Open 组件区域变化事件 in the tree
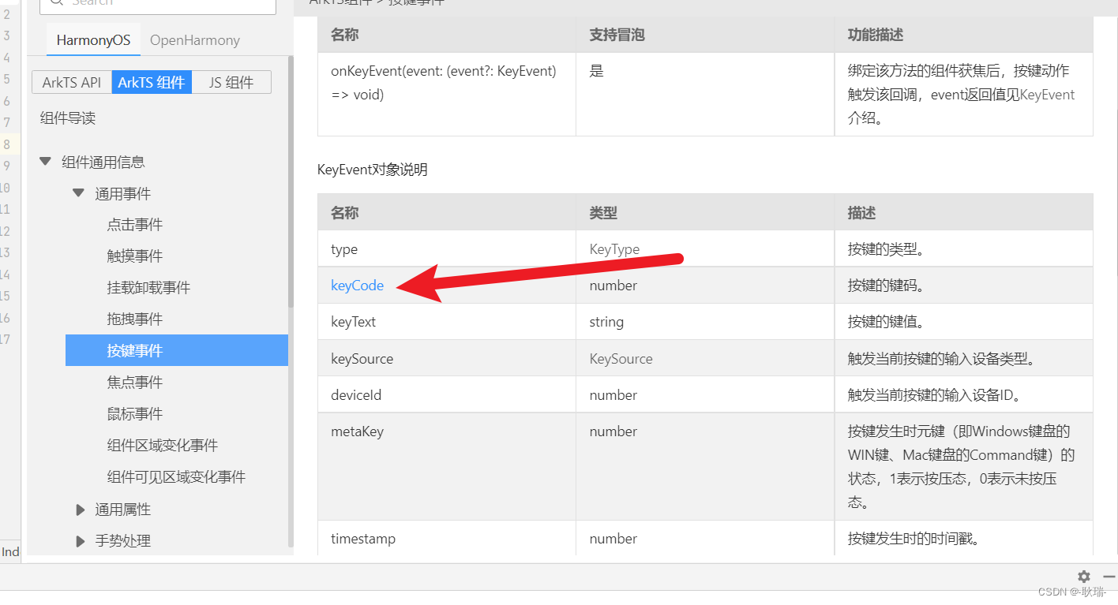1118x605 pixels. (163, 446)
